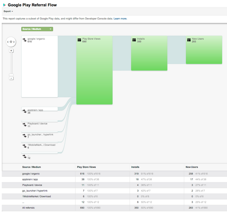Viewport: 227px width, 212px height.
Task: Click the go_launcher... hyperlink node label
Action: click(40, 135)
